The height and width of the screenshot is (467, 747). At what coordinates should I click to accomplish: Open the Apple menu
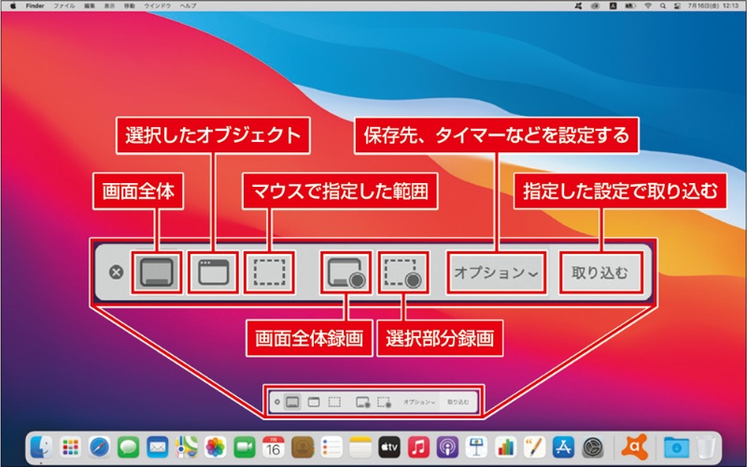pyautogui.click(x=13, y=6)
